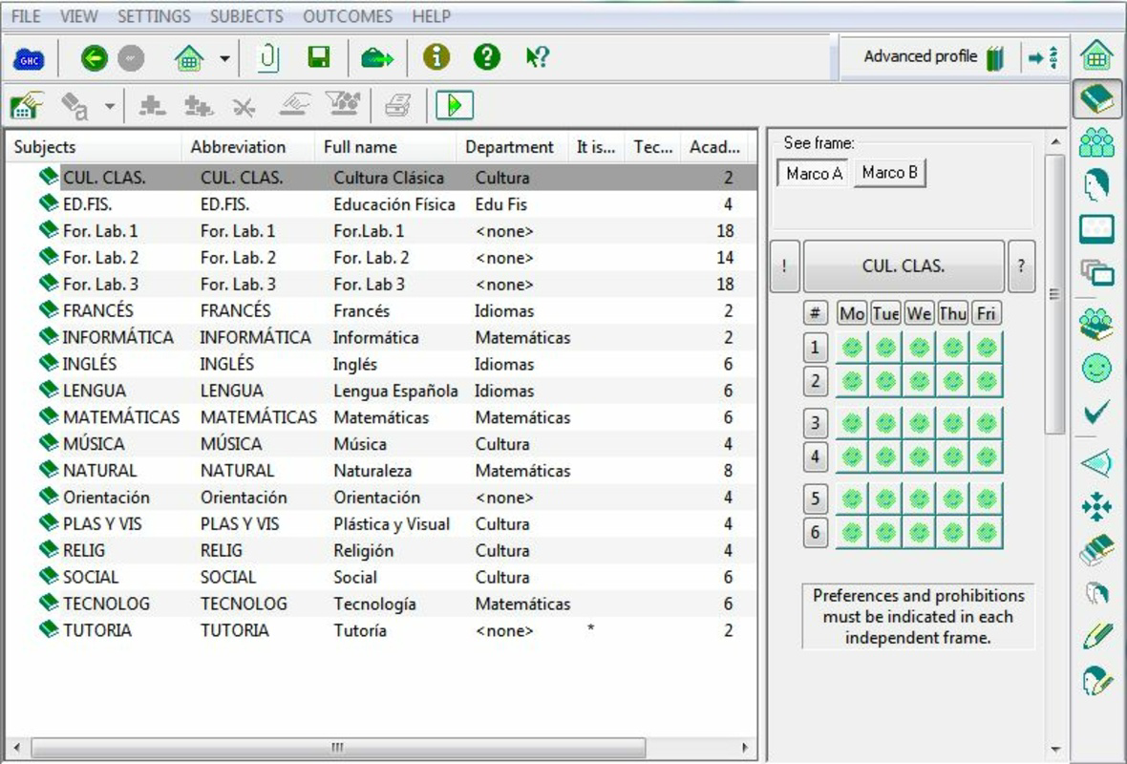Select the period 1 row button
Image resolution: width=1127 pixels, height=764 pixels.
point(815,348)
